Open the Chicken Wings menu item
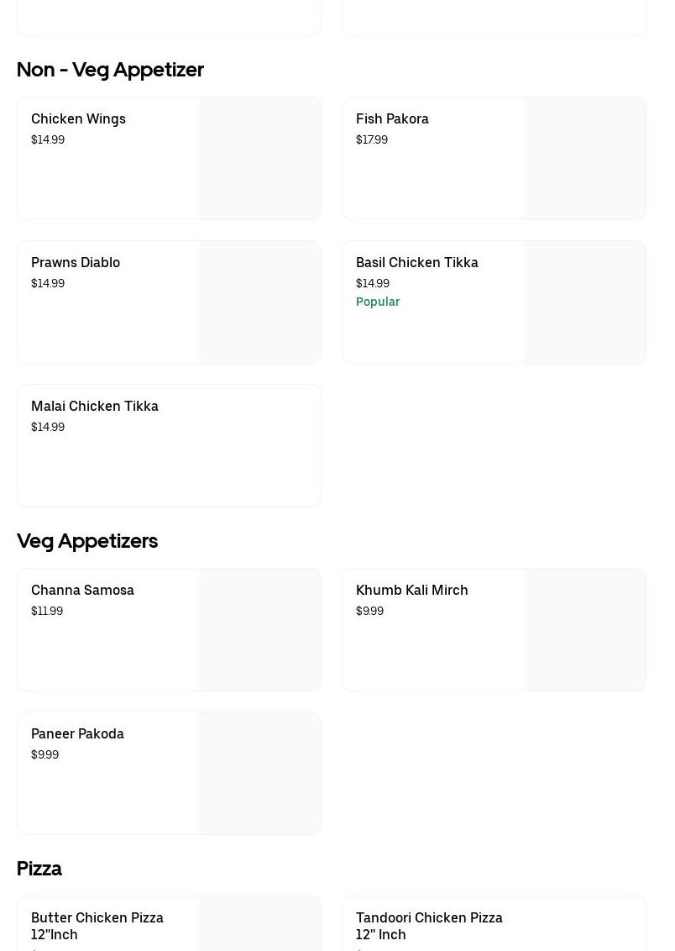This screenshot has height=951, width=675. [78, 119]
